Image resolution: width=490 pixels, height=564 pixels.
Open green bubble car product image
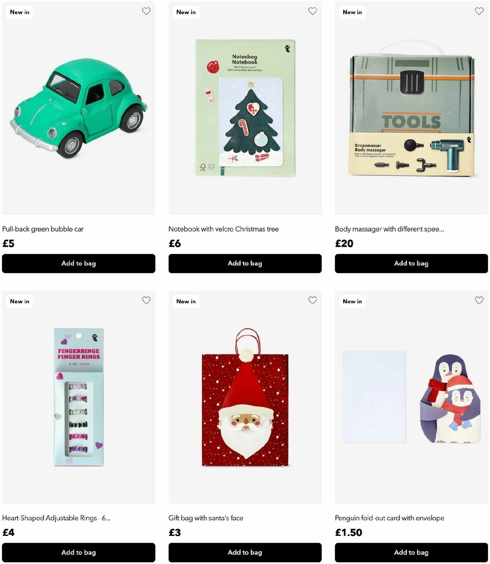(x=78, y=108)
